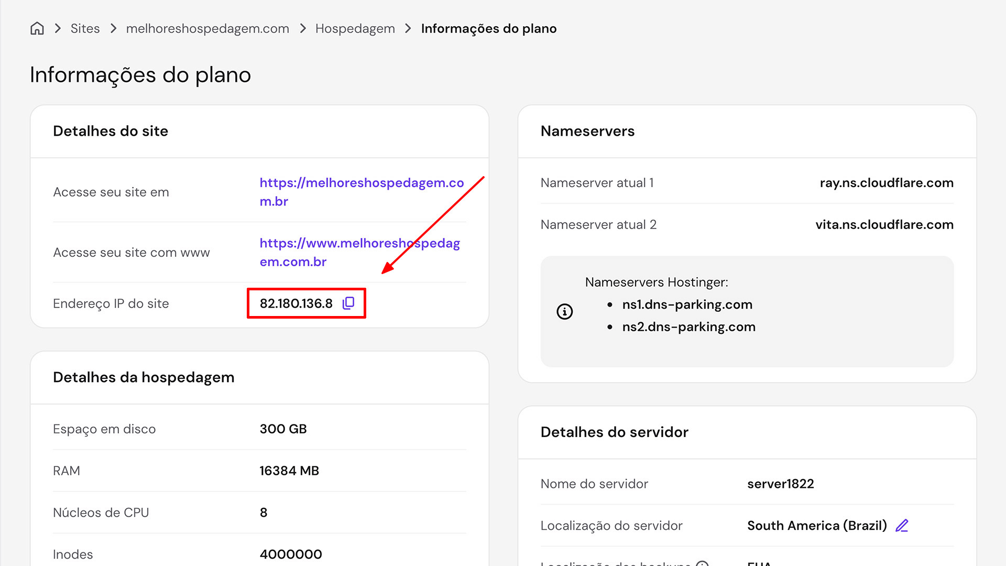The height and width of the screenshot is (566, 1006).
Task: Edit server location pencil icon
Action: (x=902, y=526)
